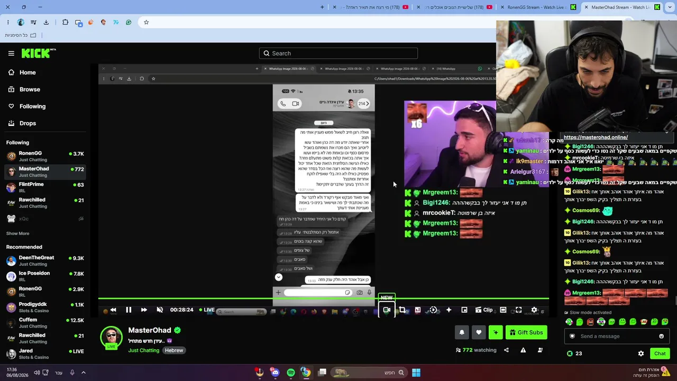The width and height of the screenshot is (677, 381).
Task: Jump to LIVE in the player
Action: 207,310
